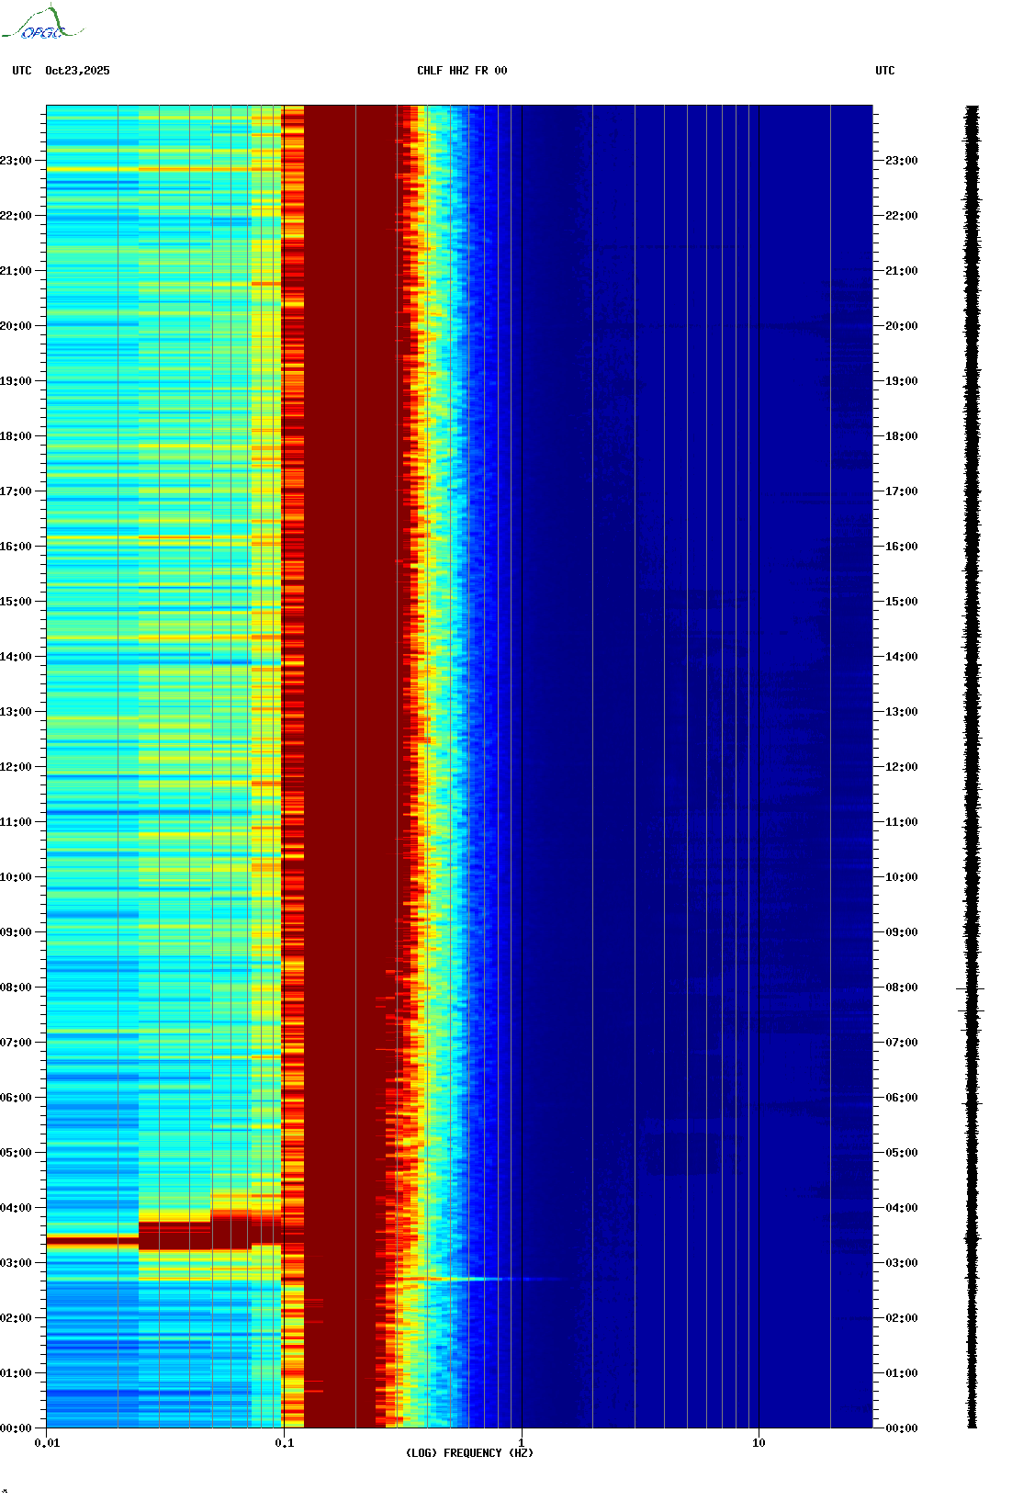Click the vertical black gridline at 10 Hz

click(x=759, y=735)
